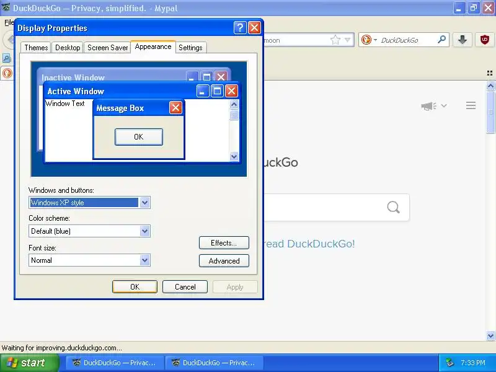Click the OK button in preview Message Box

click(x=138, y=137)
